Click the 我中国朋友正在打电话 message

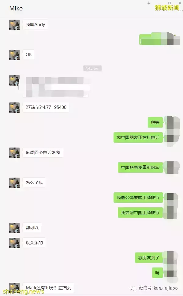point(138,137)
